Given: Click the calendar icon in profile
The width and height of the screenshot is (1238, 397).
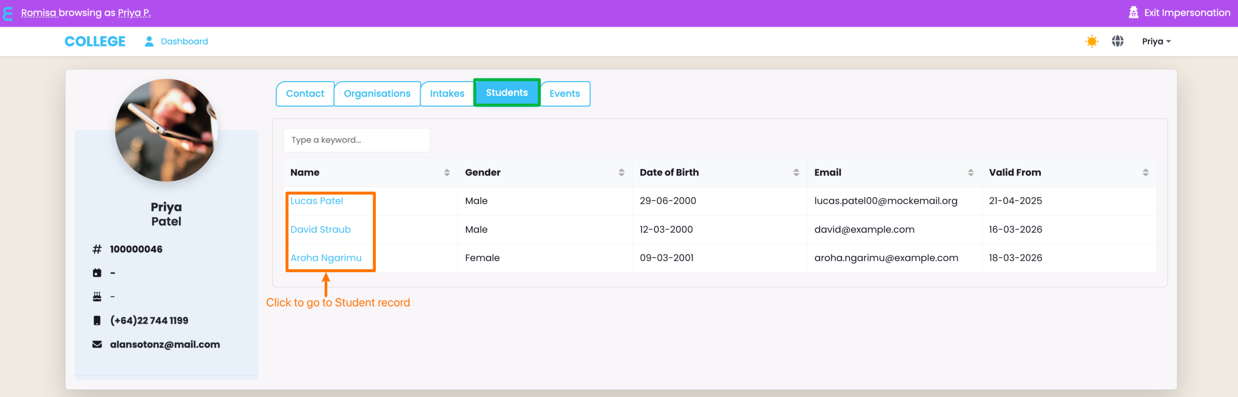Looking at the screenshot, I should click(x=97, y=273).
